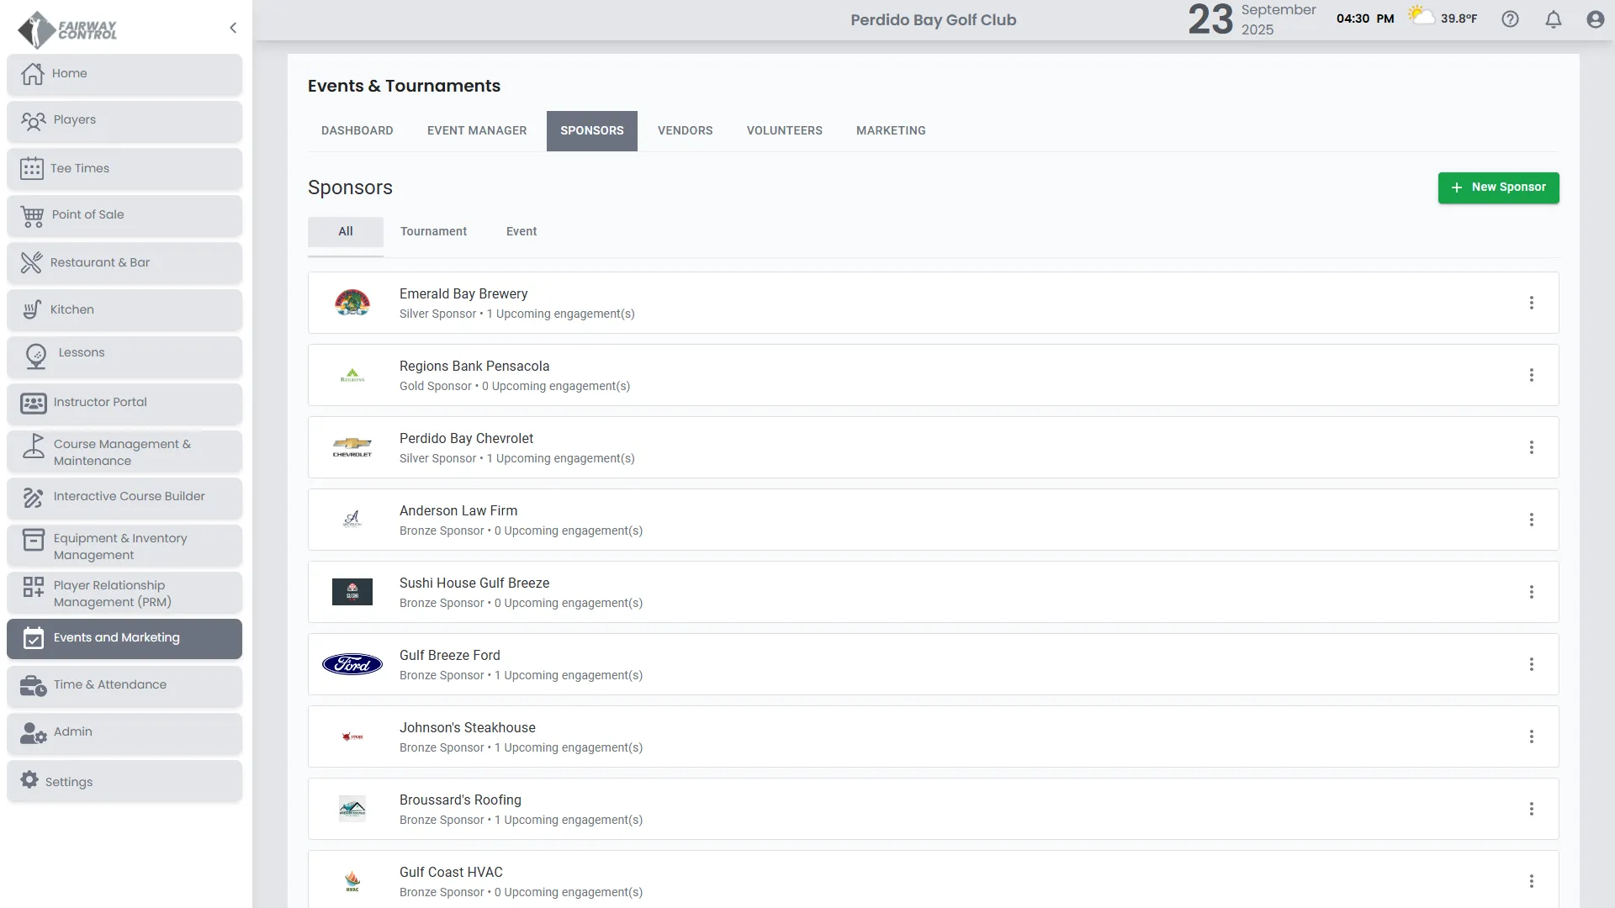This screenshot has width=1615, height=908.
Task: Open the Regions Bank Pensacola sponsor row
Action: [x=474, y=367]
